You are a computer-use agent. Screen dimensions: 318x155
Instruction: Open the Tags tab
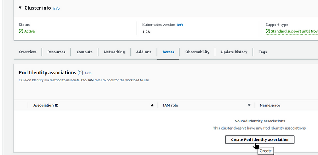pos(263,52)
